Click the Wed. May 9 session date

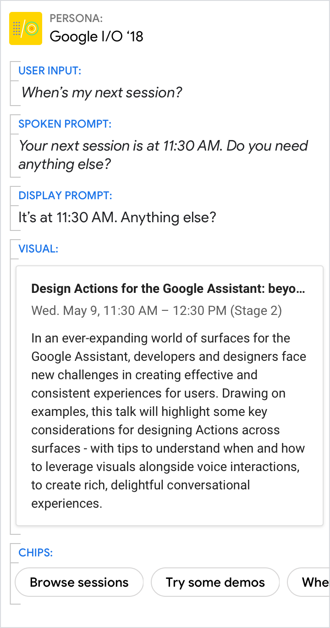point(65,311)
